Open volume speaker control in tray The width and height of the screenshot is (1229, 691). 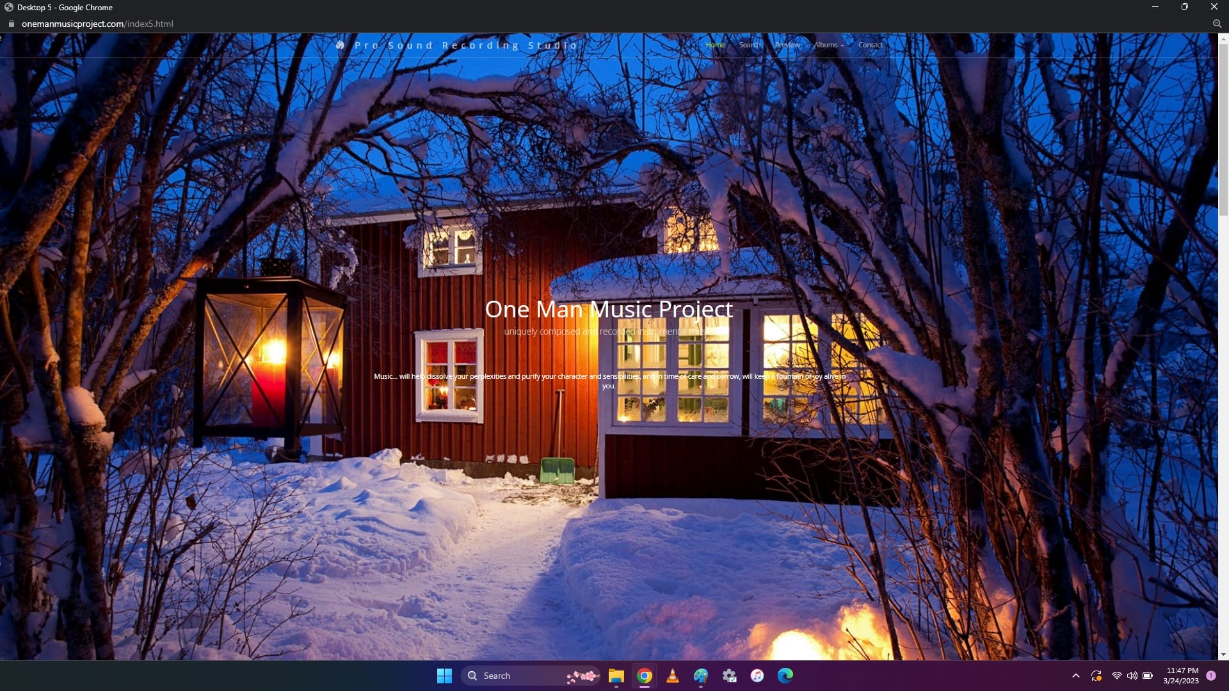[1132, 676]
